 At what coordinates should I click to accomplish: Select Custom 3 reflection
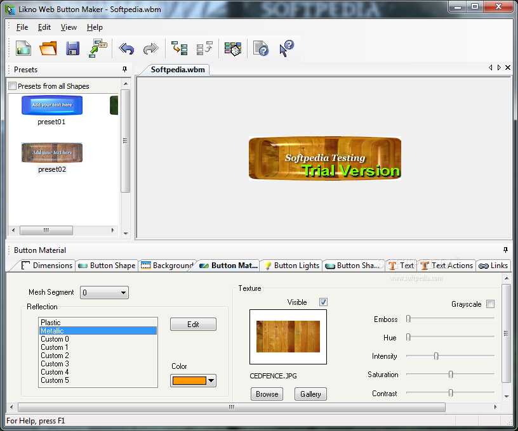[98, 364]
